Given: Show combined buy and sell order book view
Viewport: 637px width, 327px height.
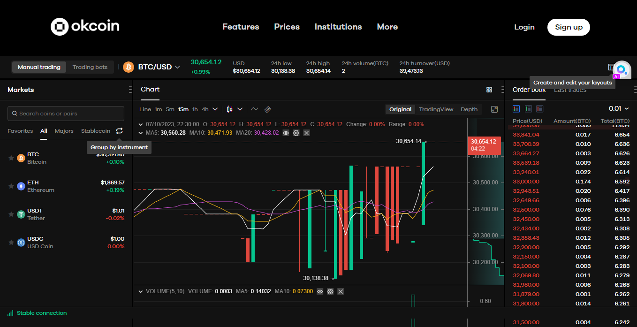Looking at the screenshot, I should point(516,109).
